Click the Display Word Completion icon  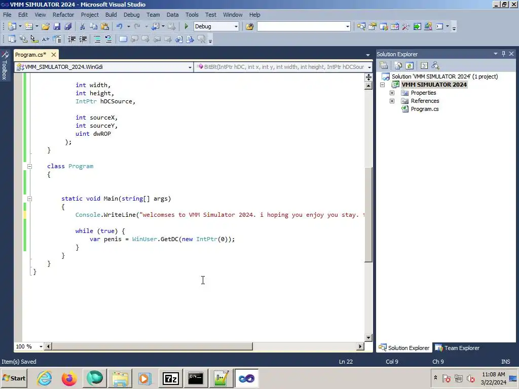(46, 40)
